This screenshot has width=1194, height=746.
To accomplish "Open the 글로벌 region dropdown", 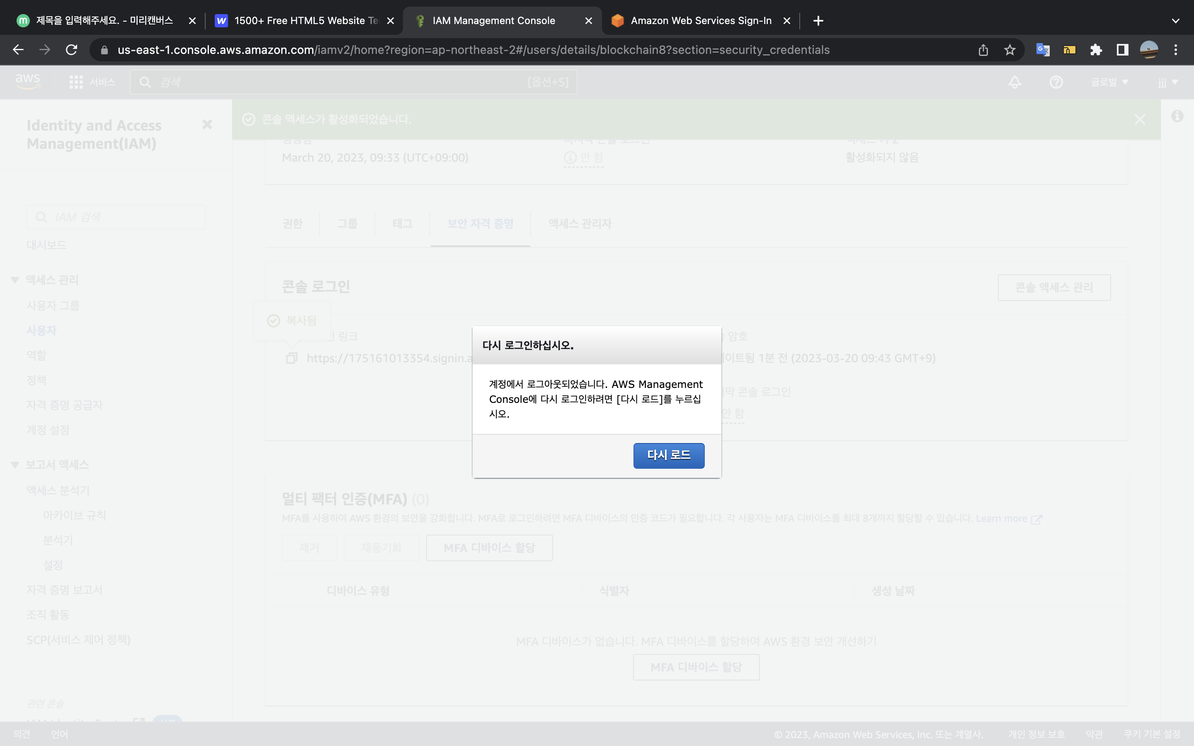I will click(x=1109, y=82).
